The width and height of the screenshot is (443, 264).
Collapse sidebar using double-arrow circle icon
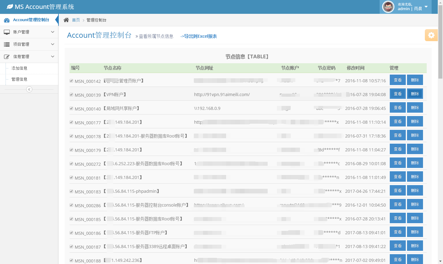pyautogui.click(x=29, y=89)
